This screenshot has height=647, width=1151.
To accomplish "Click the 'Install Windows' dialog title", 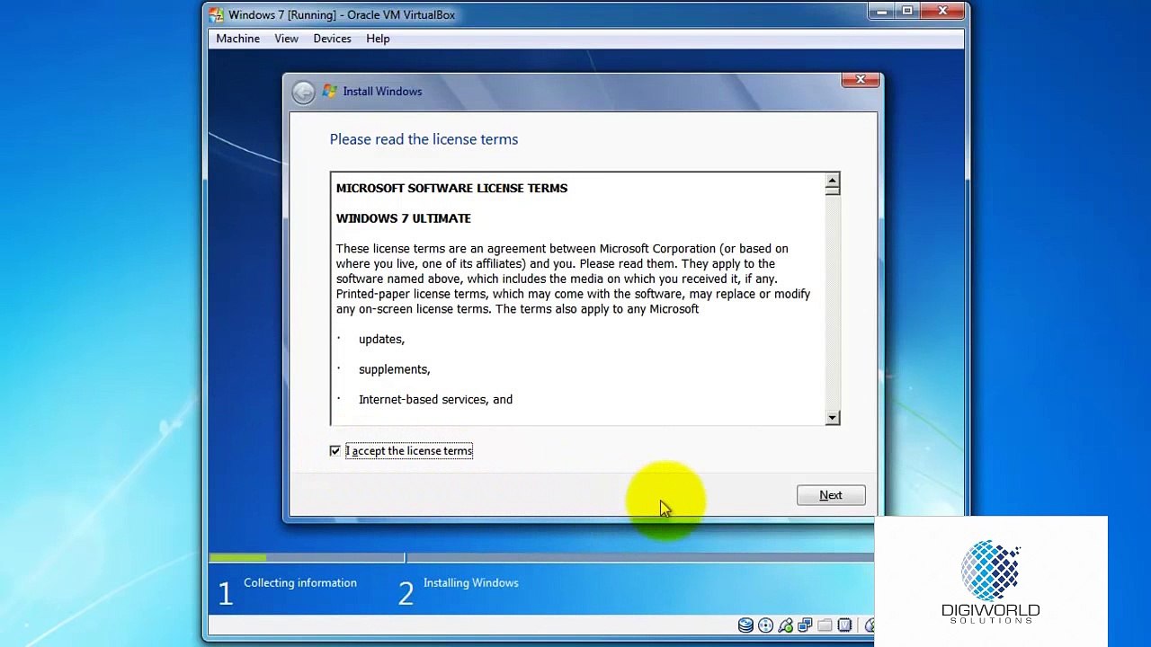I will 382,92.
